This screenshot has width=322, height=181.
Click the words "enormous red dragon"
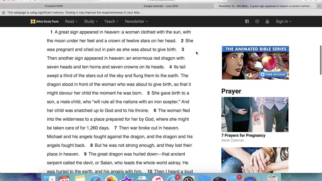154,58
